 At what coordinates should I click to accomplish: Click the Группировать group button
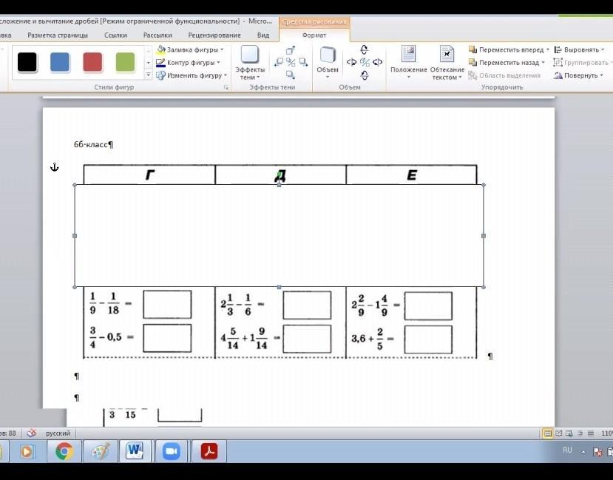pyautogui.click(x=582, y=63)
